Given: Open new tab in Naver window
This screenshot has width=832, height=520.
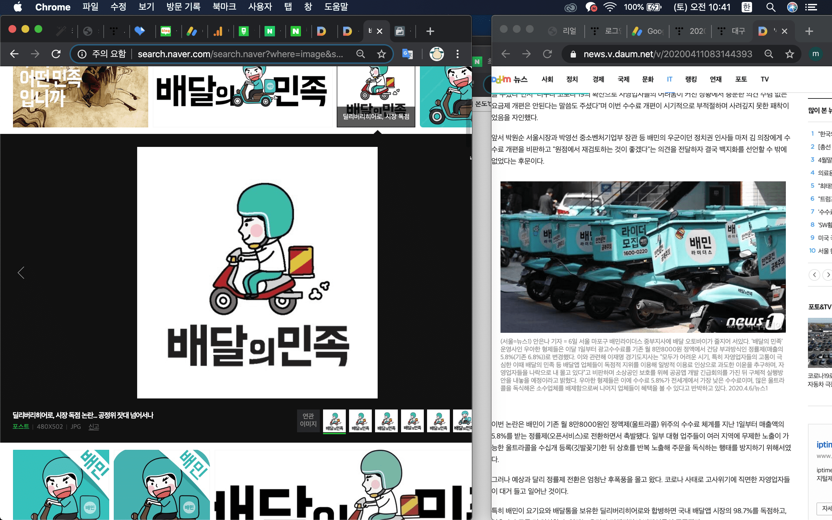Looking at the screenshot, I should (x=430, y=31).
